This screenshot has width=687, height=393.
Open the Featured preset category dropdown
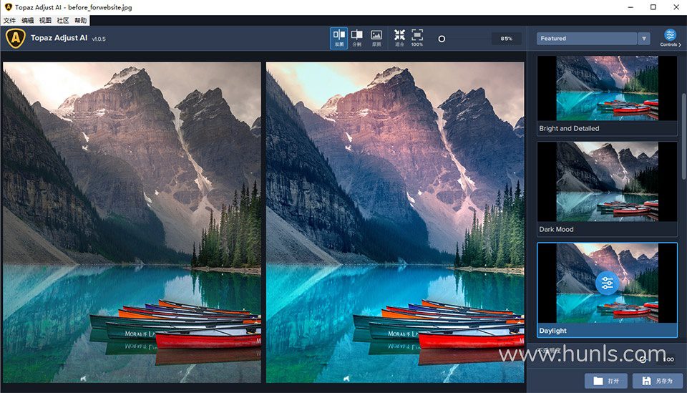click(x=593, y=39)
